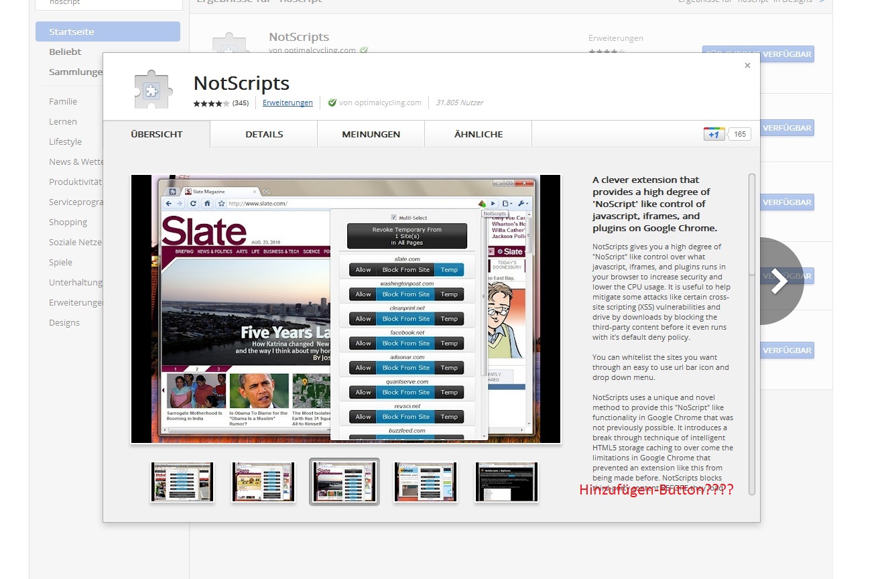Click the noscript search field
Screen dimensions: 884x579
click(x=108, y=5)
